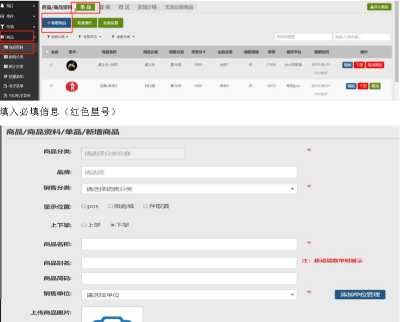
Task: Tick the checkbox for the 17304 stock row
Action: pyautogui.click(x=51, y=65)
